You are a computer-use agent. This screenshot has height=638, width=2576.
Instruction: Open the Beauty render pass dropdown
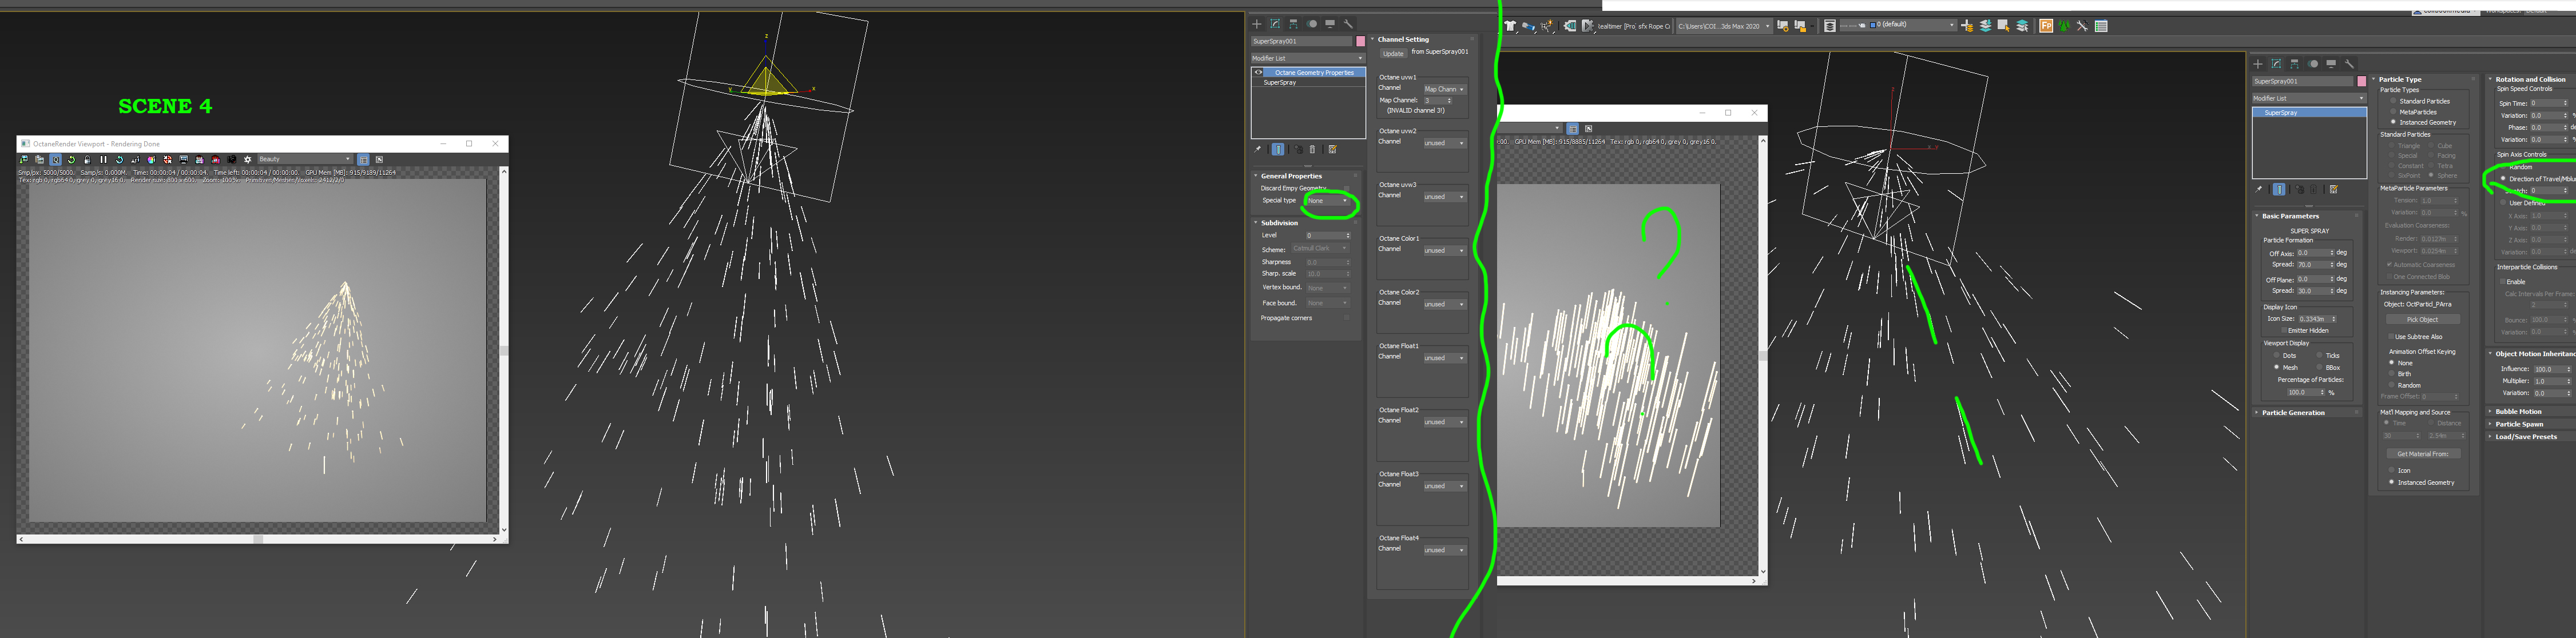coord(305,159)
